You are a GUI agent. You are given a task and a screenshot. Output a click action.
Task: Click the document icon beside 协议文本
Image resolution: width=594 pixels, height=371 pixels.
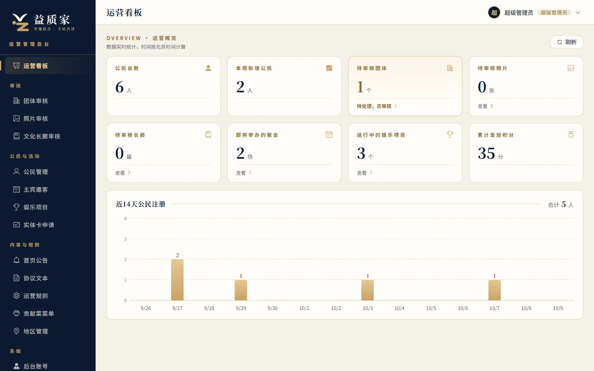16,278
